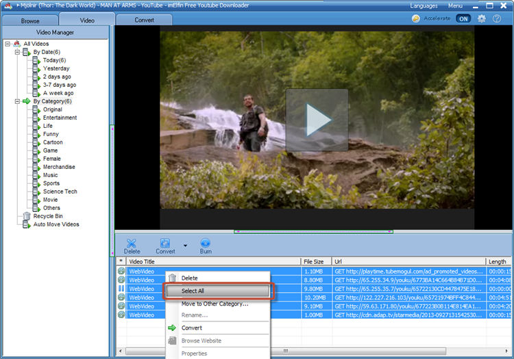514x359 pixels.
Task: Click the app logo in title bar
Action: tap(8, 5)
